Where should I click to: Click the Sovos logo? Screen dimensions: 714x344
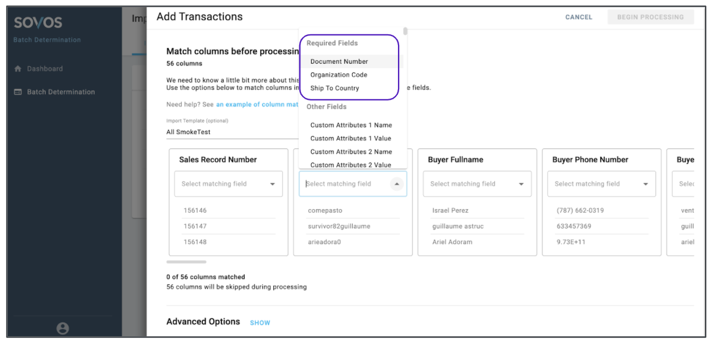pos(38,23)
